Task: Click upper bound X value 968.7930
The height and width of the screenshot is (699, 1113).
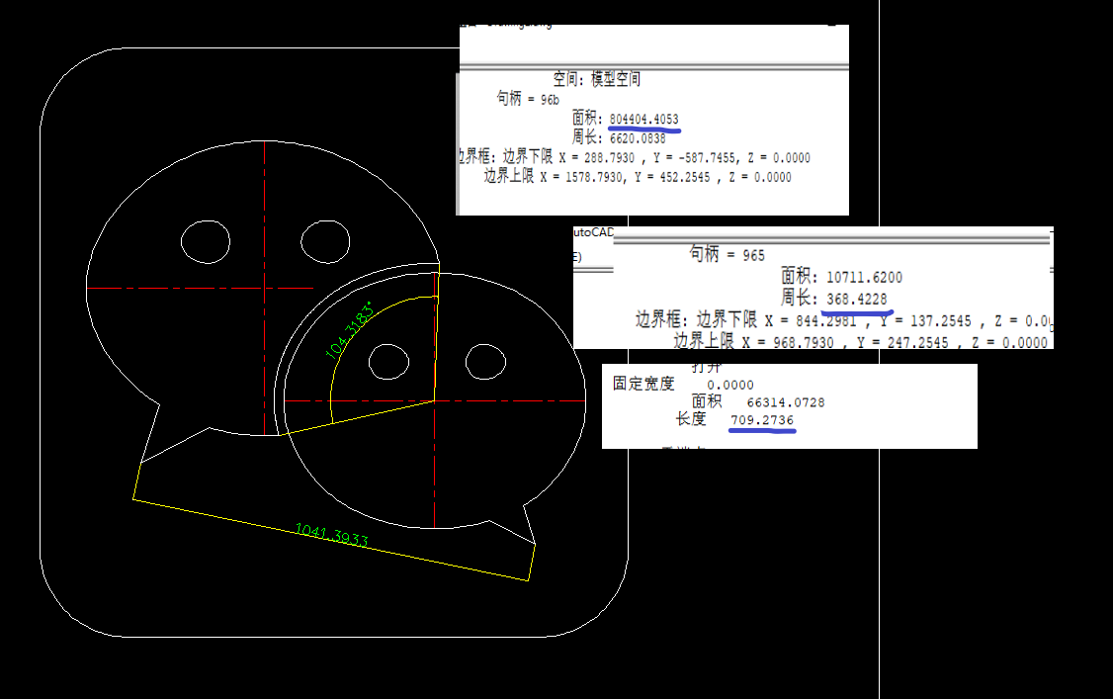Action: click(804, 343)
